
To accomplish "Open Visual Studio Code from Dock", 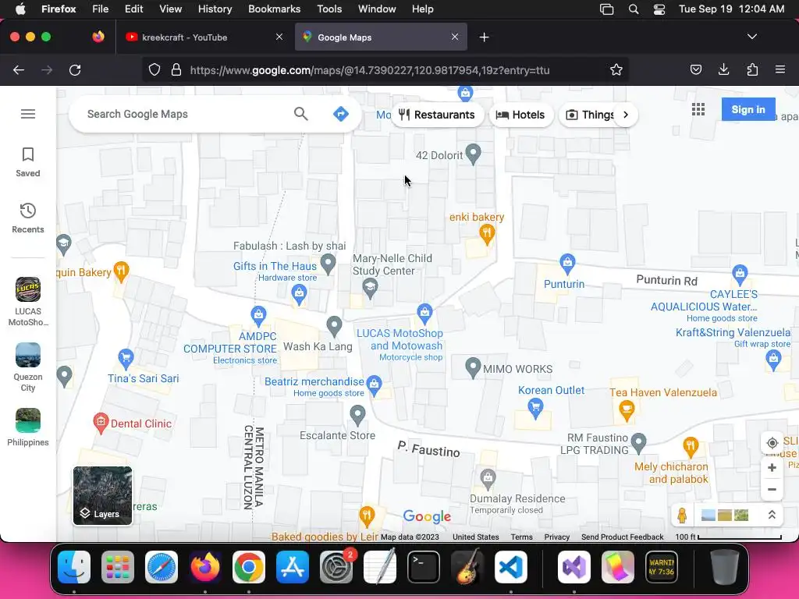I will point(510,566).
